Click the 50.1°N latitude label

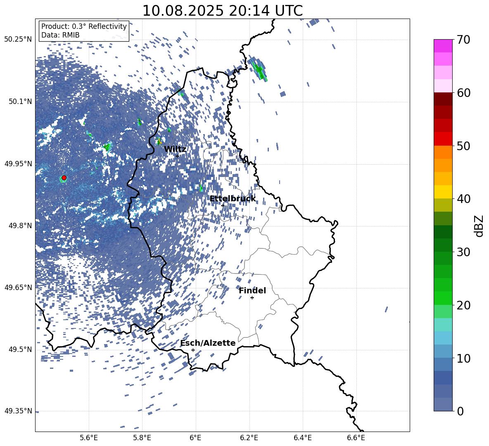[20, 101]
